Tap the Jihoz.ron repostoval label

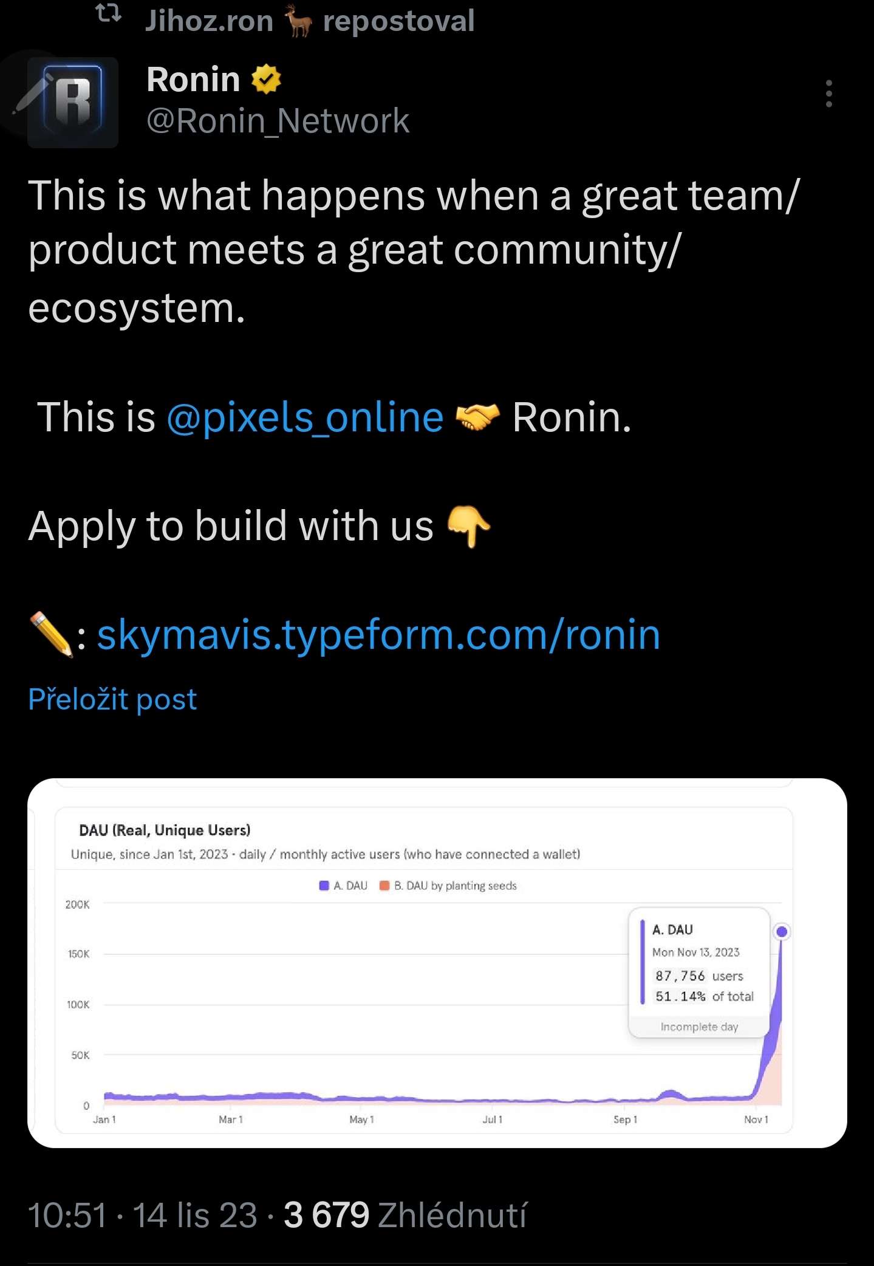(x=310, y=21)
